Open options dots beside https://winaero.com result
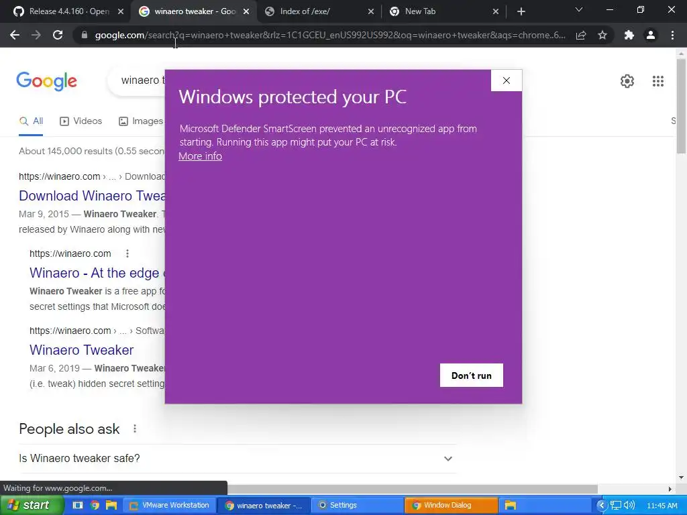This screenshot has height=515, width=687. coord(127,253)
